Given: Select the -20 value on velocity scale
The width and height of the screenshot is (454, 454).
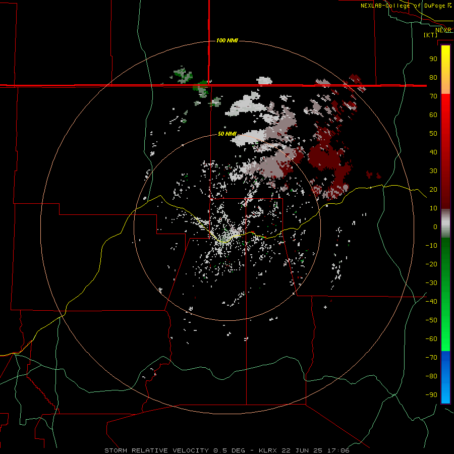Looking at the screenshot, I should (x=431, y=264).
